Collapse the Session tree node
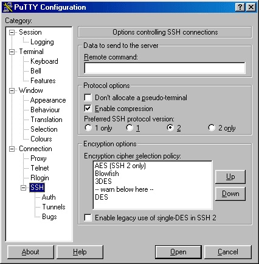 (x=12, y=32)
